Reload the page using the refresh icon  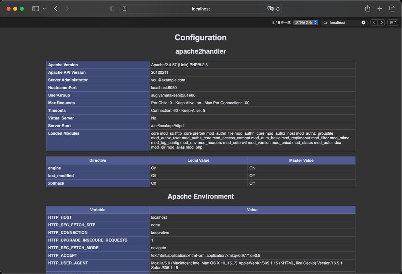pos(278,8)
